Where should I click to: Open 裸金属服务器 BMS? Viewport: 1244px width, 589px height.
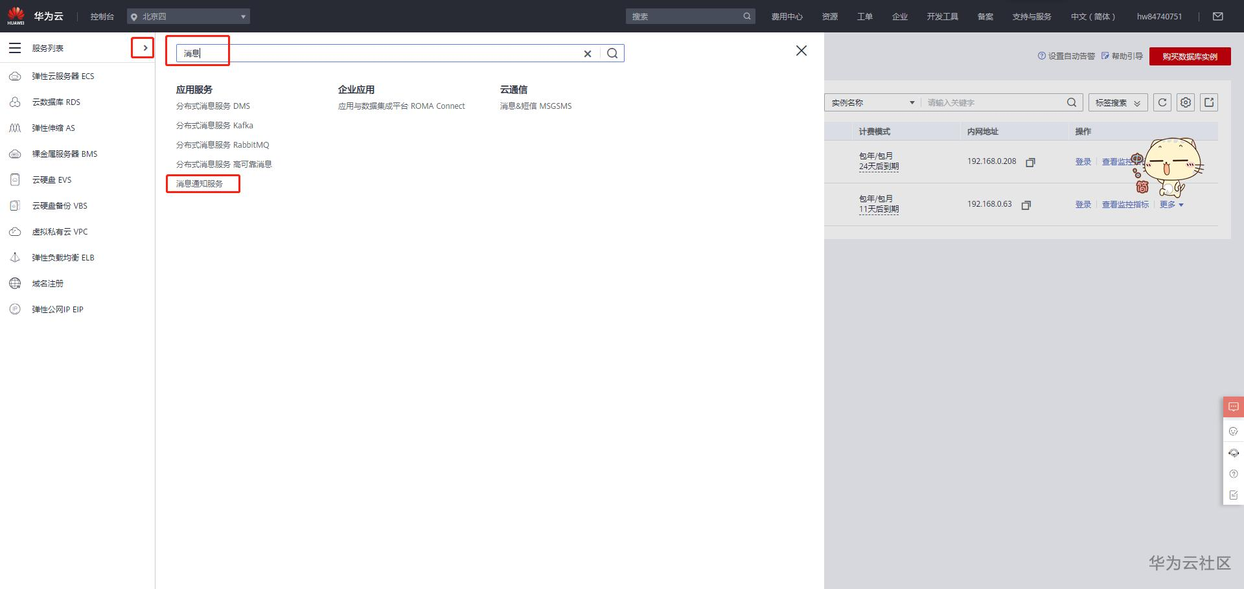65,154
